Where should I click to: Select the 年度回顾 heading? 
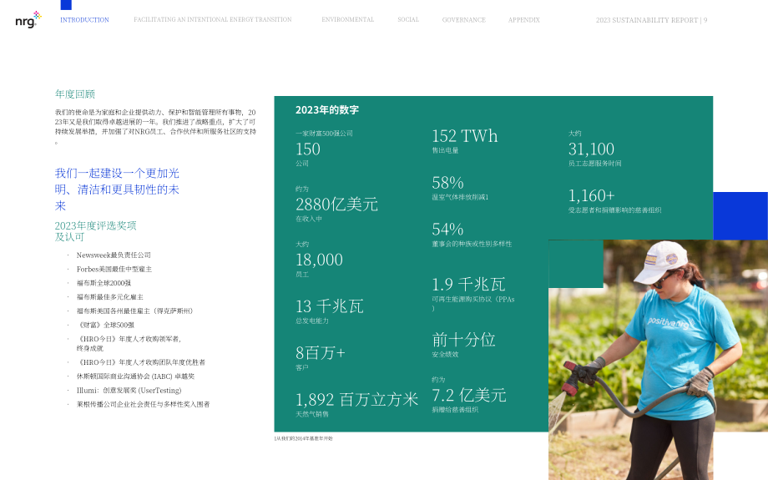point(75,94)
